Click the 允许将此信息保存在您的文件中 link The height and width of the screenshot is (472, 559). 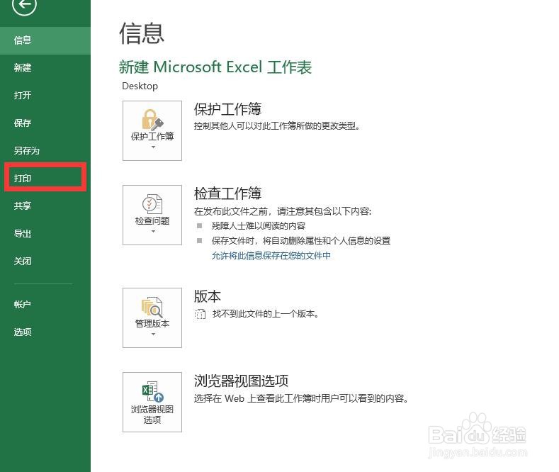point(271,255)
